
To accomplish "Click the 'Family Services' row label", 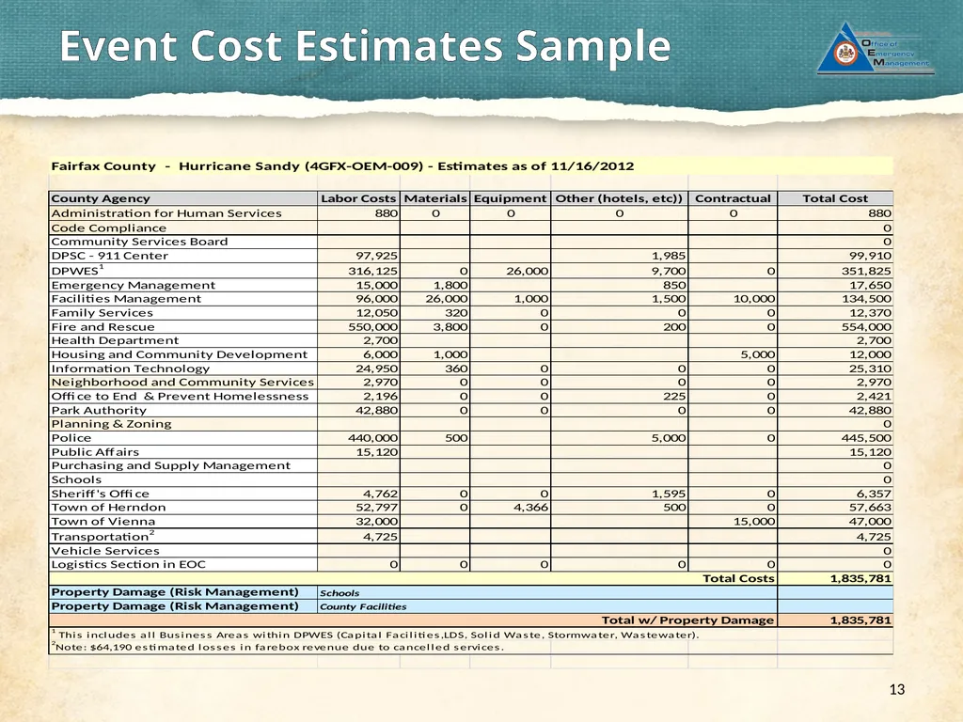I will [x=102, y=312].
